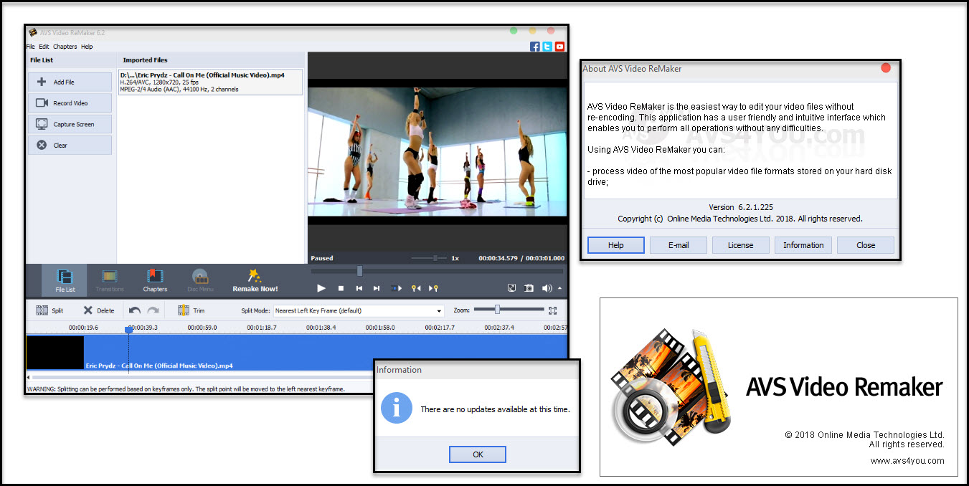Clear the imported file list

[70, 145]
